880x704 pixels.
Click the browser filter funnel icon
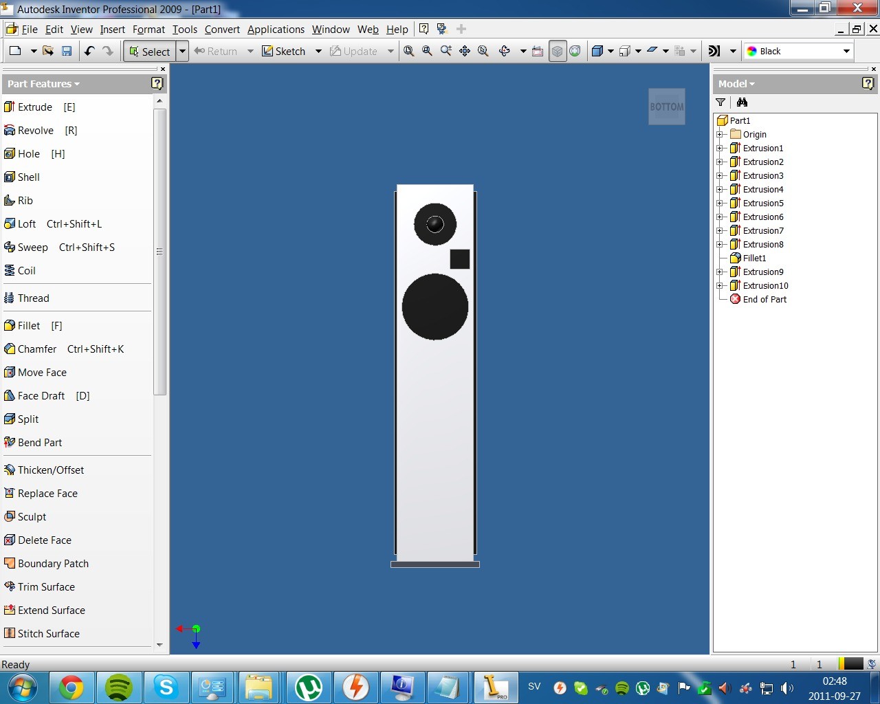(x=720, y=102)
